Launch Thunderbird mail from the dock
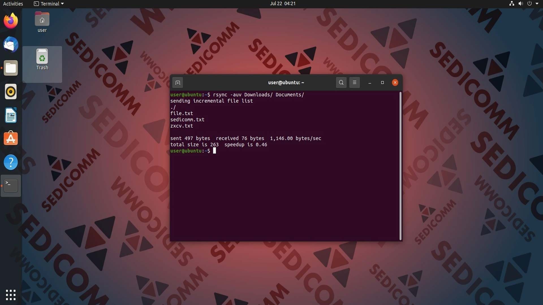This screenshot has width=543, height=305. tap(11, 44)
